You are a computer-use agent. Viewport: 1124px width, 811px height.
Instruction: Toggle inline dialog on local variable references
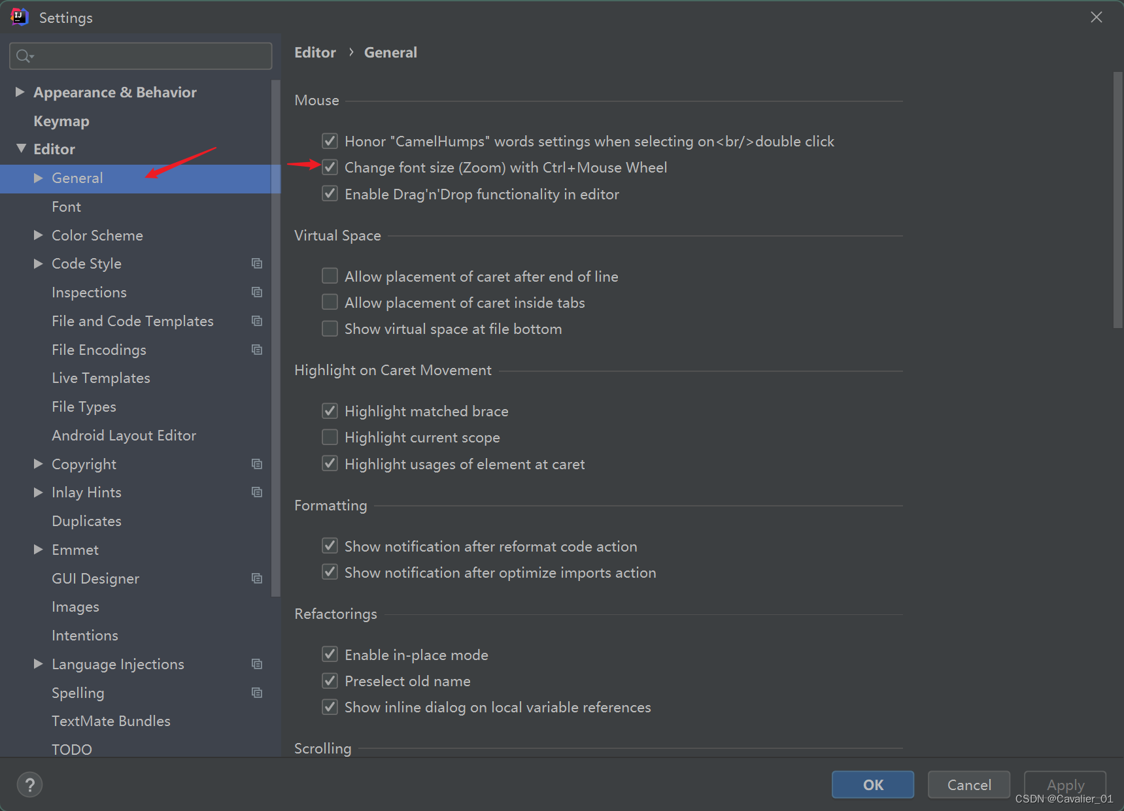click(x=330, y=707)
